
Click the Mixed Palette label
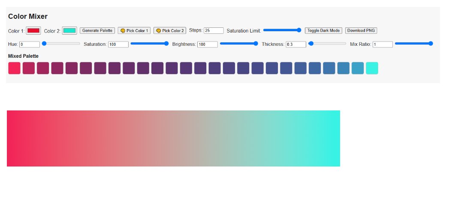23,56
